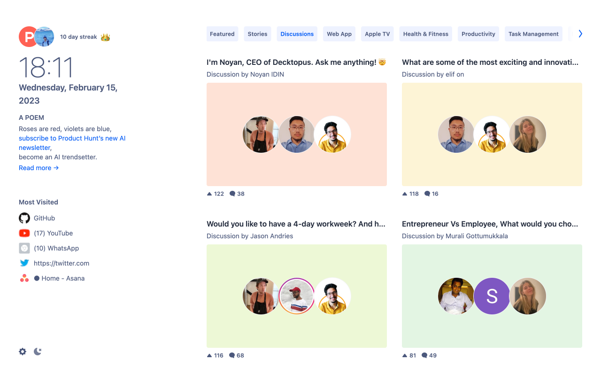Open the Apple TV category tab
This screenshot has height=376, width=601.
378,34
